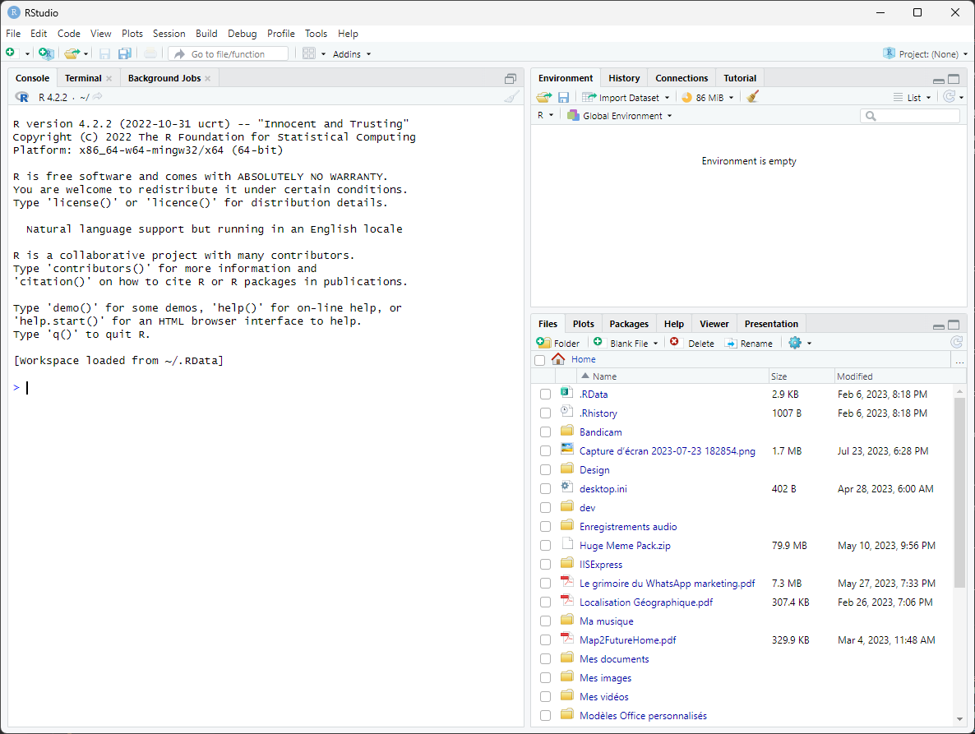Open the Project (None) dropdown
The image size is (975, 734).
click(x=926, y=54)
